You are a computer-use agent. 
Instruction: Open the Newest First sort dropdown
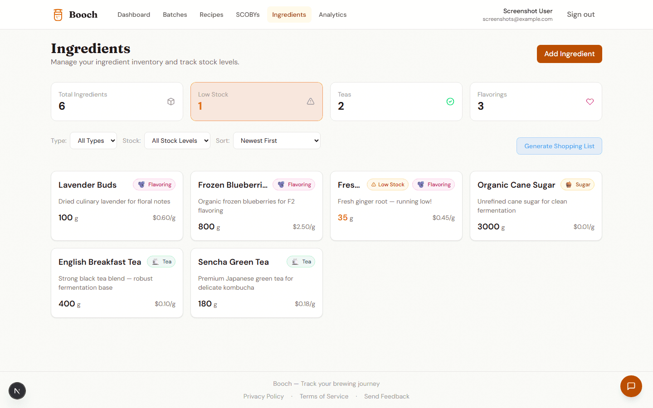click(x=277, y=141)
